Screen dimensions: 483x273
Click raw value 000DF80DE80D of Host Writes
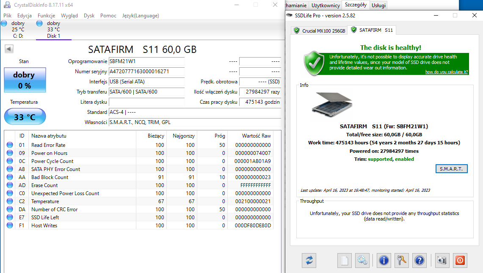(253, 226)
